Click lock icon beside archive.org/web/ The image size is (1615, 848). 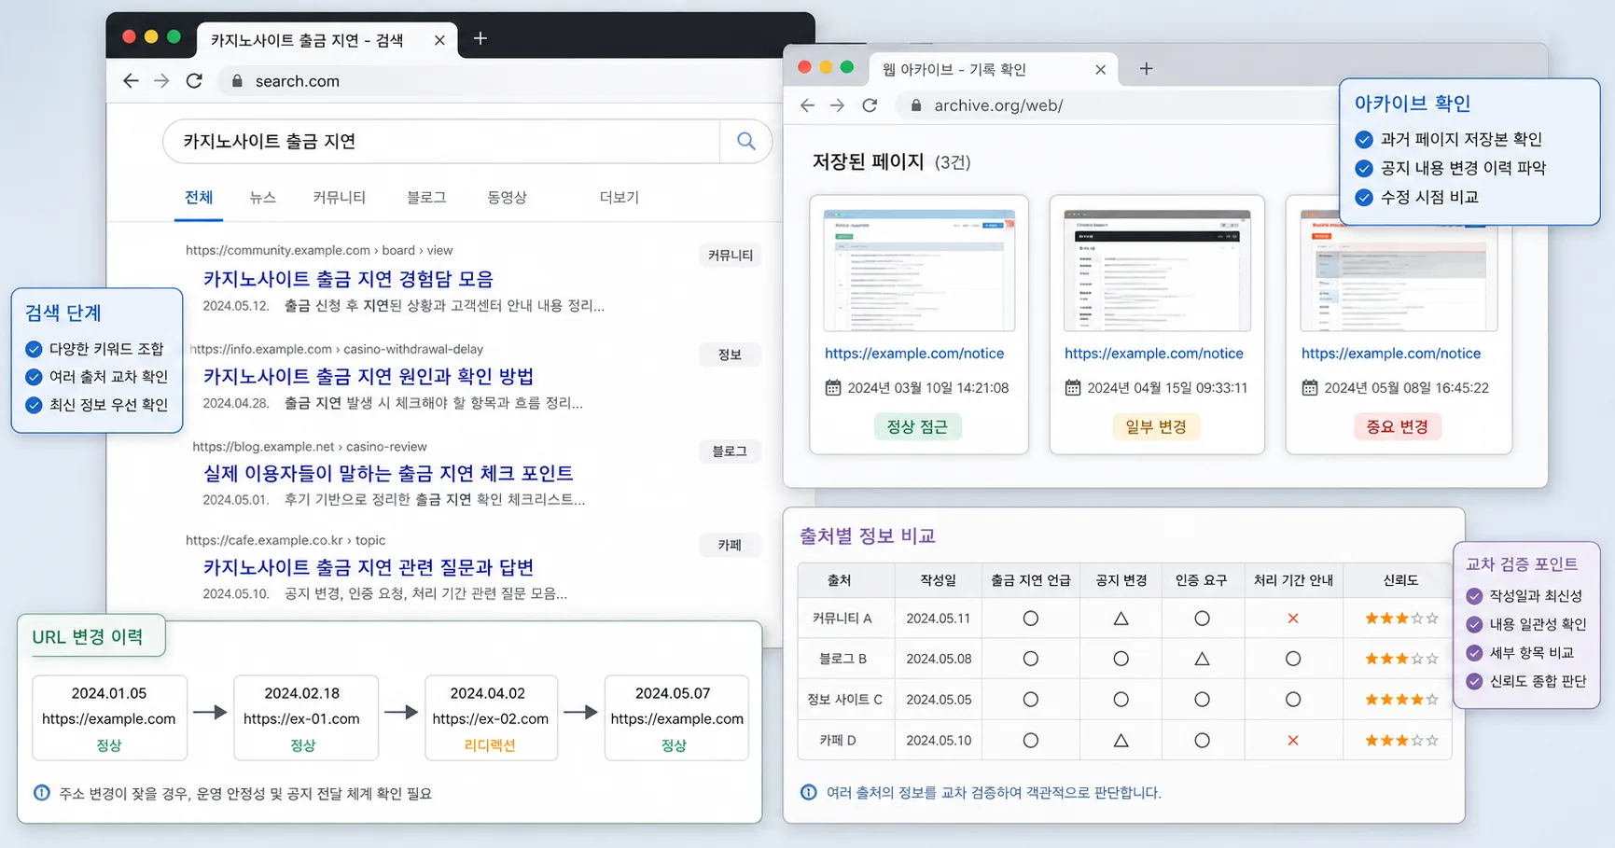point(916,105)
